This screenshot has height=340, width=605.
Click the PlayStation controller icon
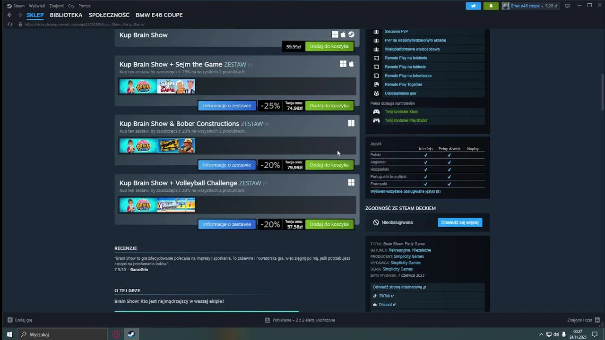(376, 120)
